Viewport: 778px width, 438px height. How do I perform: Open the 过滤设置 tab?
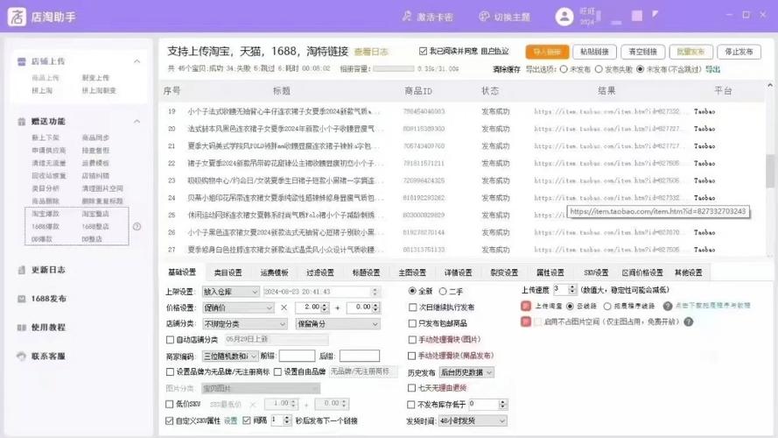click(x=320, y=272)
